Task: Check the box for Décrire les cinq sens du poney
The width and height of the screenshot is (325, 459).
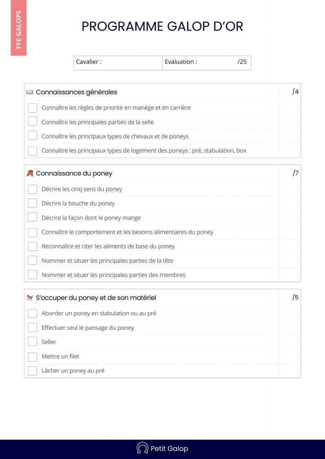Action: click(32, 189)
